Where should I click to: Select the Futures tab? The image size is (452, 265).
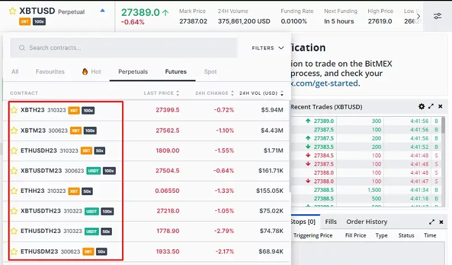pyautogui.click(x=176, y=72)
